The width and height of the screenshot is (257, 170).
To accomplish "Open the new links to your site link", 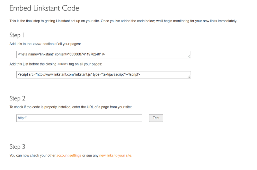I will click(x=115, y=156).
